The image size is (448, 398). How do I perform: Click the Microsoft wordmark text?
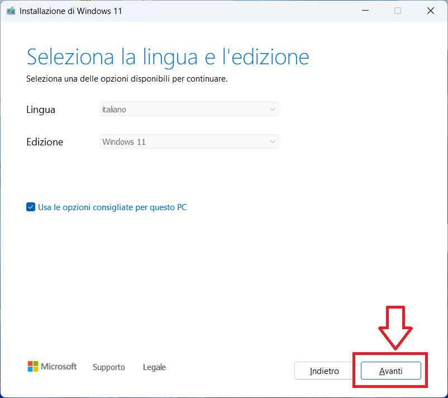coord(60,367)
